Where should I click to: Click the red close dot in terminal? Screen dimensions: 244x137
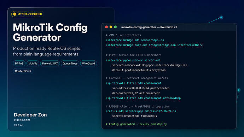[x=106, y=27]
